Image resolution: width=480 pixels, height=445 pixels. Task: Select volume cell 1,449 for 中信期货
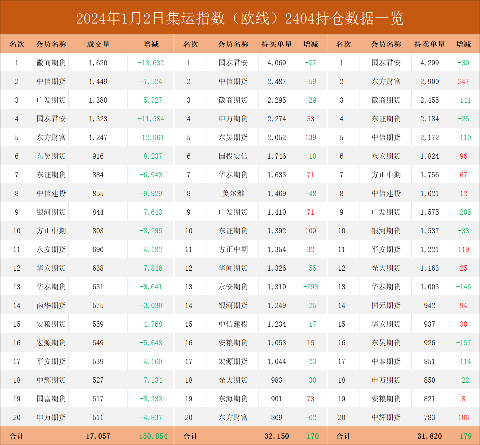(98, 81)
